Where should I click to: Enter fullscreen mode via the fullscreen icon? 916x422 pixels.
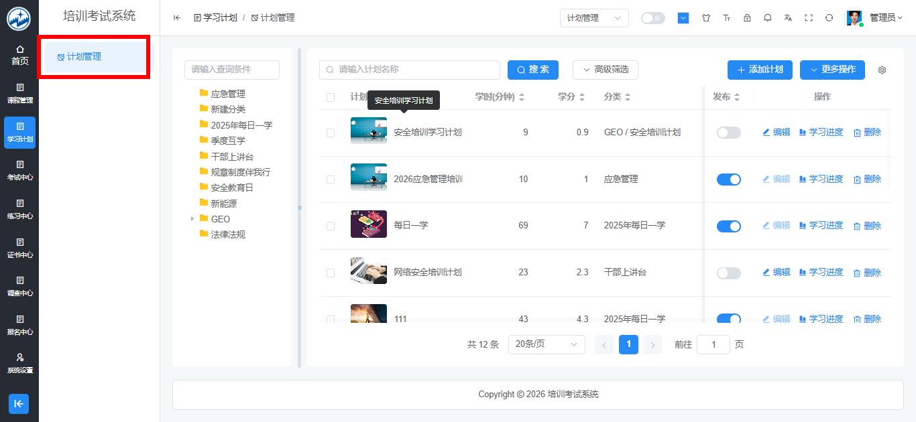pyautogui.click(x=809, y=18)
